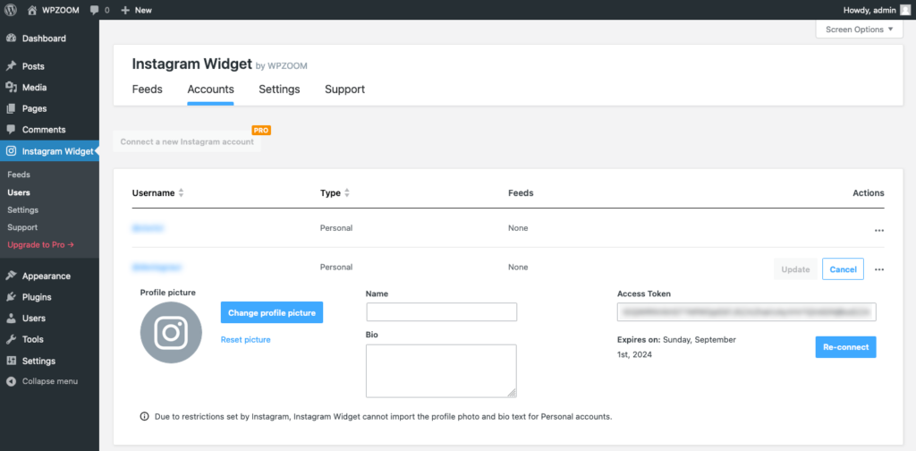Open Feeds submenu item in sidebar
Viewport: 916px width, 451px height.
tap(19, 174)
